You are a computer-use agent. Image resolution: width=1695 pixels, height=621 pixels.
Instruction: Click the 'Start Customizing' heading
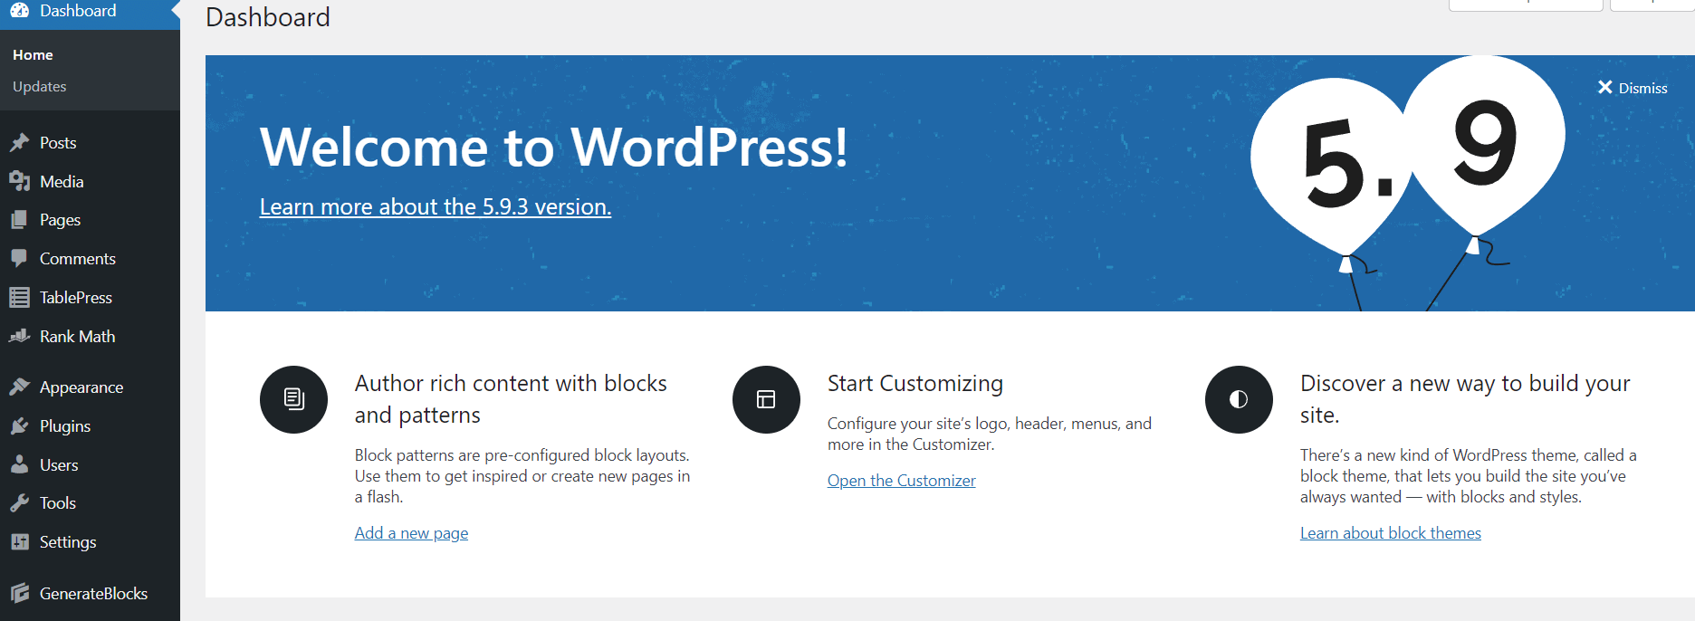coord(915,384)
